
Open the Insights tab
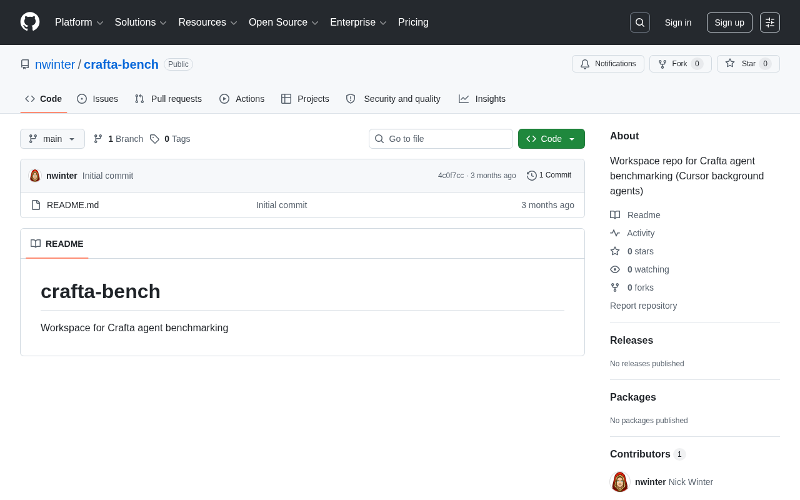click(482, 99)
